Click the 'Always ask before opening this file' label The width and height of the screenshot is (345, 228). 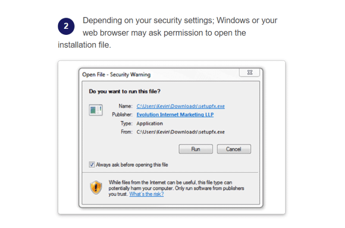[x=132, y=165]
